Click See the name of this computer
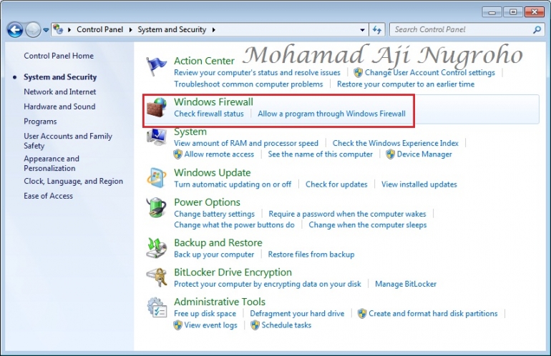The image size is (551, 356). (x=320, y=154)
